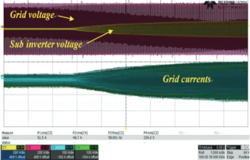Click the status row label

tap(6, 143)
